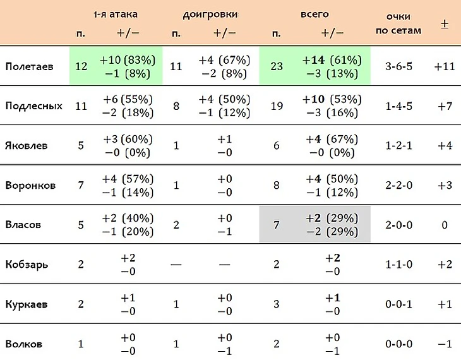Click the Власов player name
Viewport: 461px width, 360px height.
23,225
